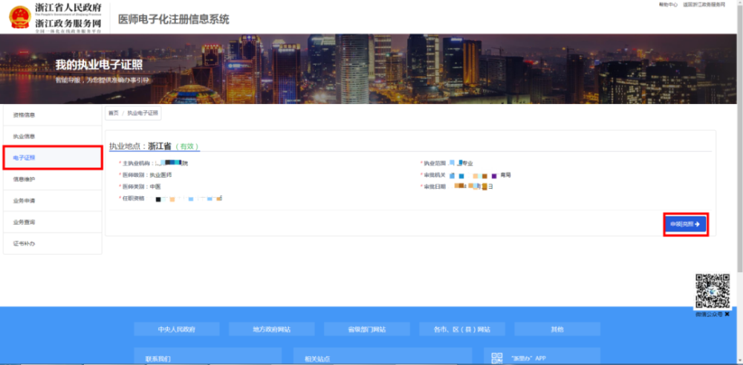
Task: Switch to 电子证照 sidebar item
Action: point(25,158)
